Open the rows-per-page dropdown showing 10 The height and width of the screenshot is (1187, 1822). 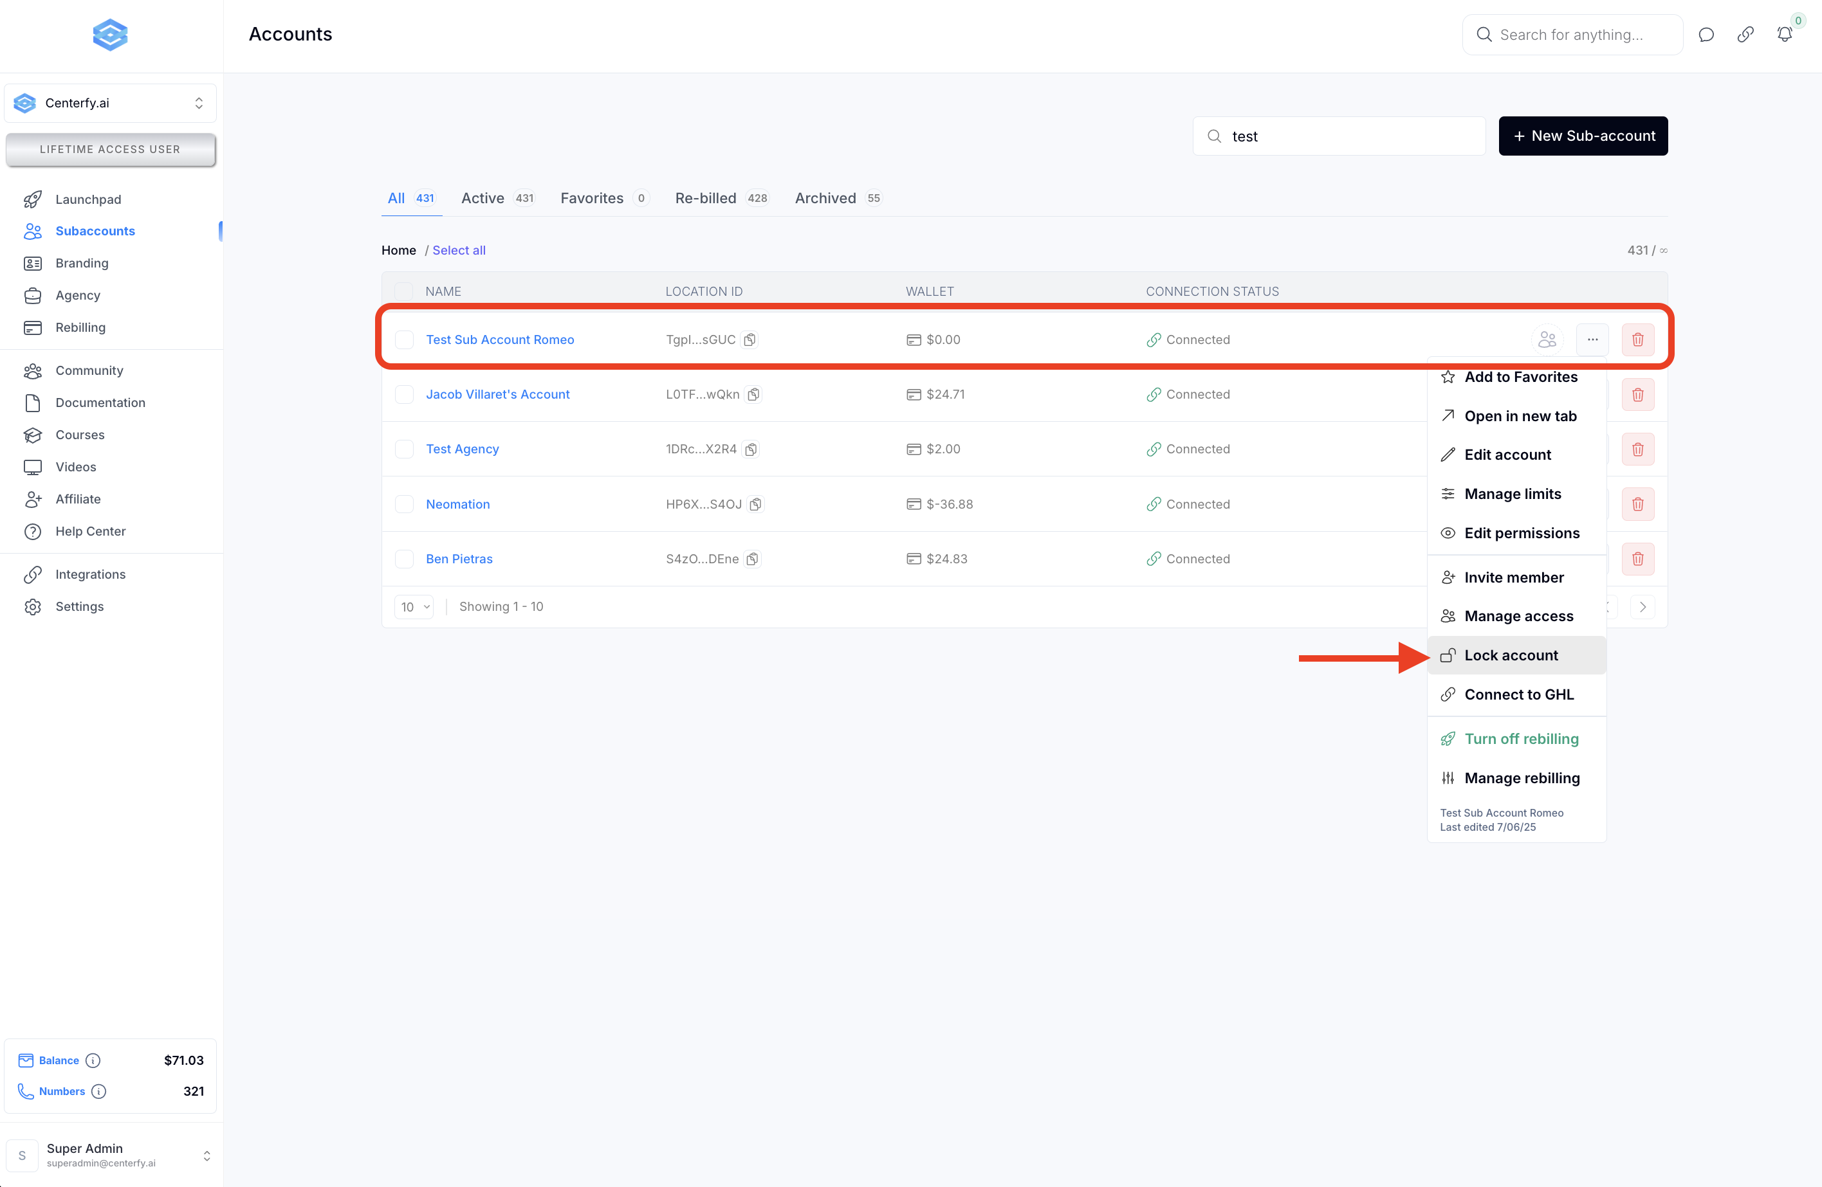[415, 607]
